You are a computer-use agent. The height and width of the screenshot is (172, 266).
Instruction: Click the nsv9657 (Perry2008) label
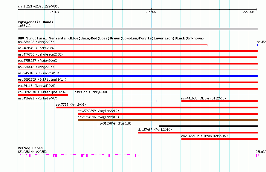coord(91,92)
